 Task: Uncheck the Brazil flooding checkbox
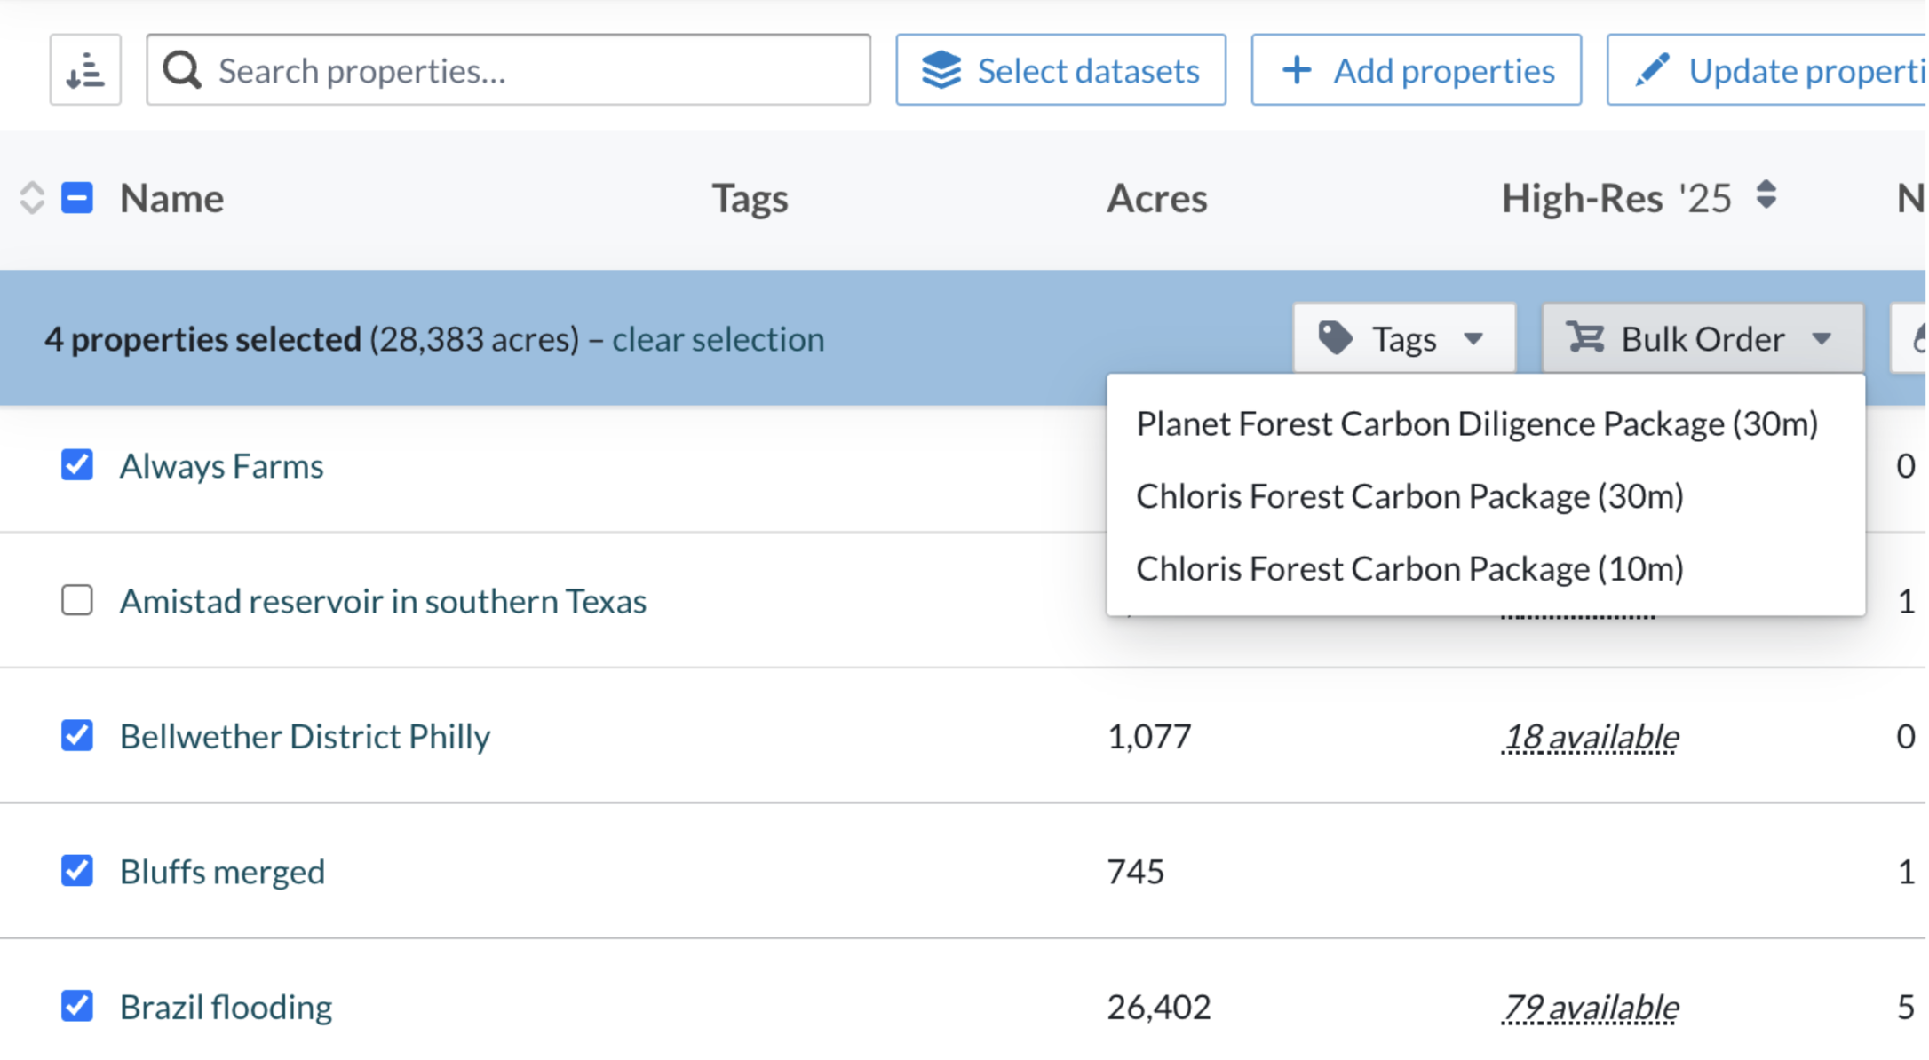(x=77, y=1006)
